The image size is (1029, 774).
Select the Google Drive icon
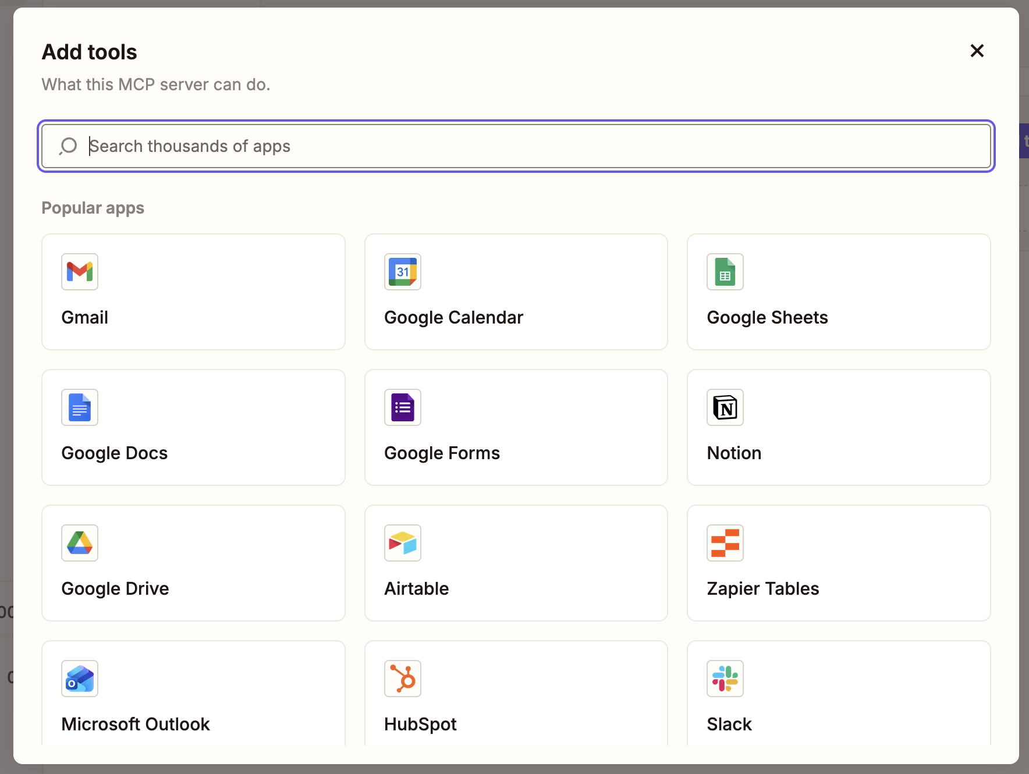pos(80,543)
